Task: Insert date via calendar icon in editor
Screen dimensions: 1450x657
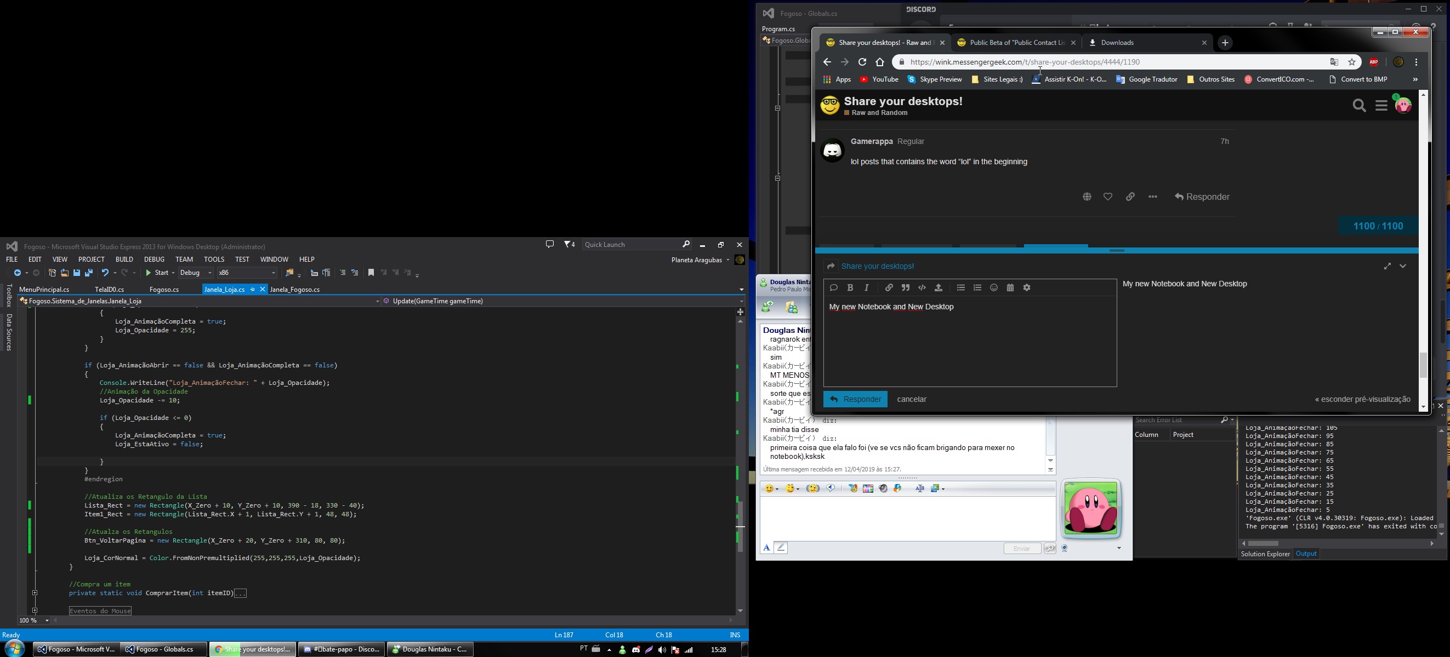Action: [1010, 288]
